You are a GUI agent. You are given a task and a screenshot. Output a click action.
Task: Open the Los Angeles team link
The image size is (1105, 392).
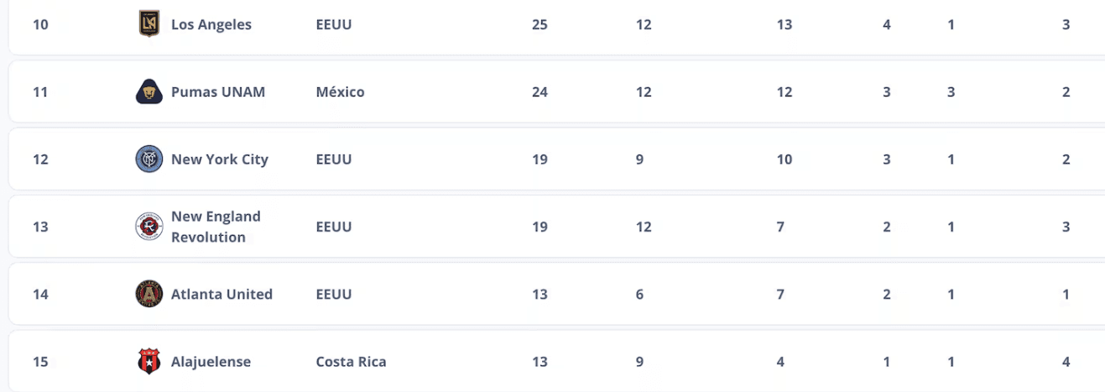pos(211,24)
